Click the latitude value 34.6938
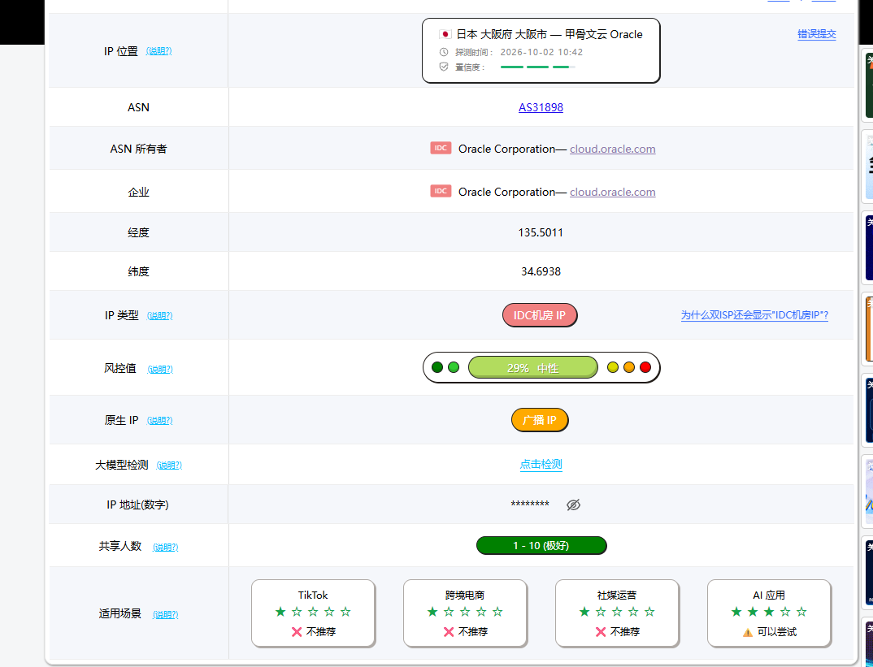This screenshot has width=873, height=667. [541, 271]
